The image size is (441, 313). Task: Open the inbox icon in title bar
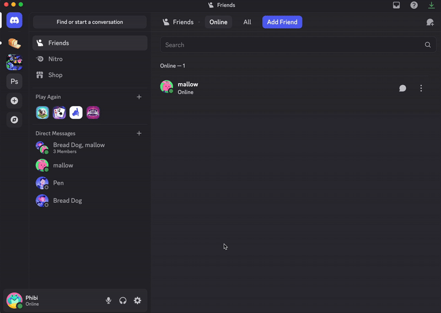point(396,5)
